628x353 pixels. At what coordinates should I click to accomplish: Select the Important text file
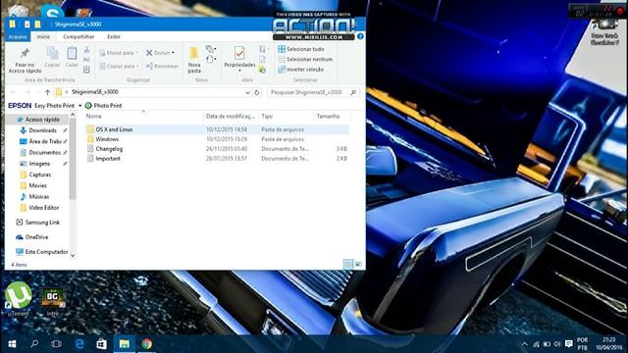[x=108, y=159]
